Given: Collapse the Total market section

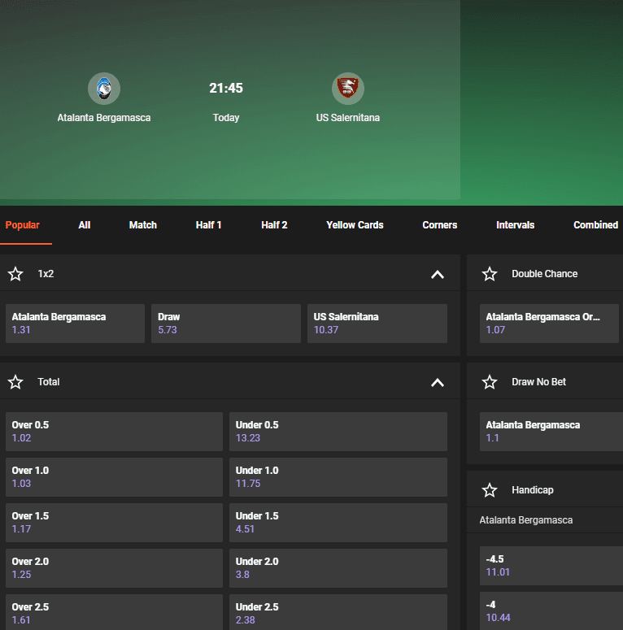Looking at the screenshot, I should [x=438, y=383].
